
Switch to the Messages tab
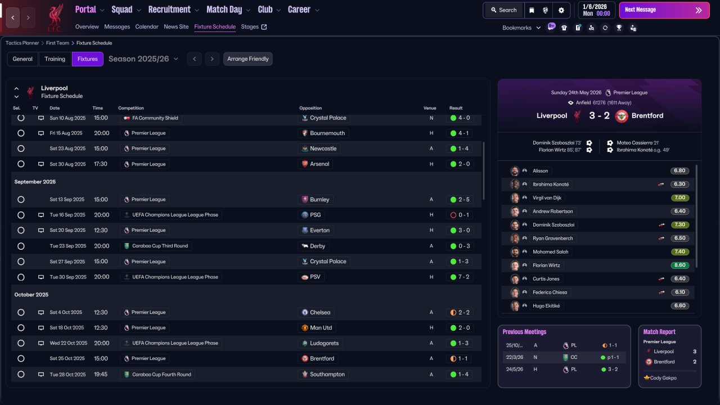point(117,26)
